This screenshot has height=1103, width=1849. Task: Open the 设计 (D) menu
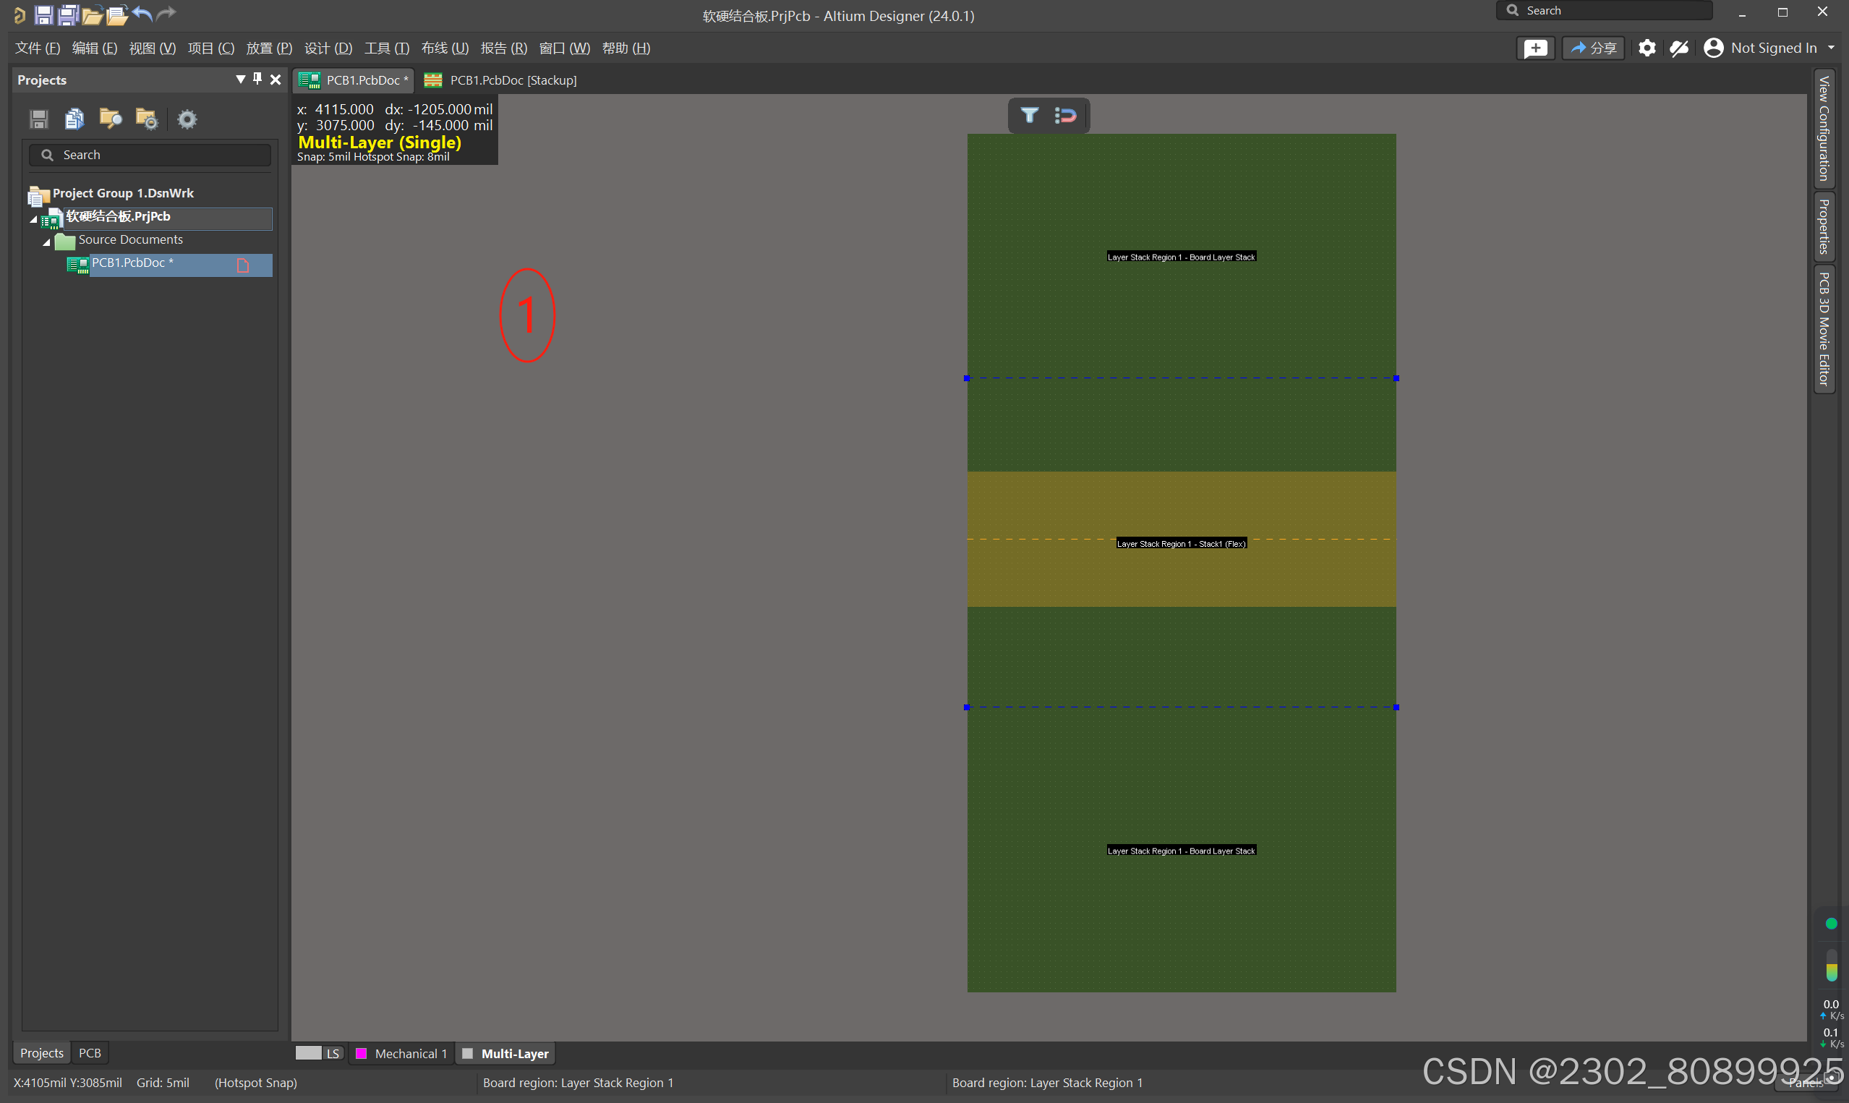pyautogui.click(x=328, y=48)
